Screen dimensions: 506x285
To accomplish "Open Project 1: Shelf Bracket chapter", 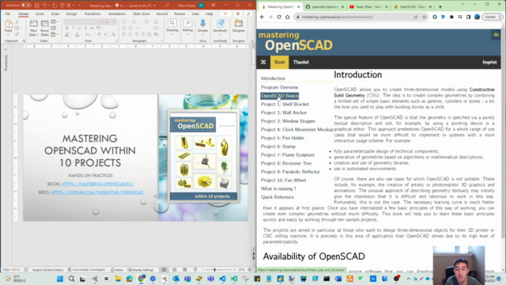I will tap(285, 104).
